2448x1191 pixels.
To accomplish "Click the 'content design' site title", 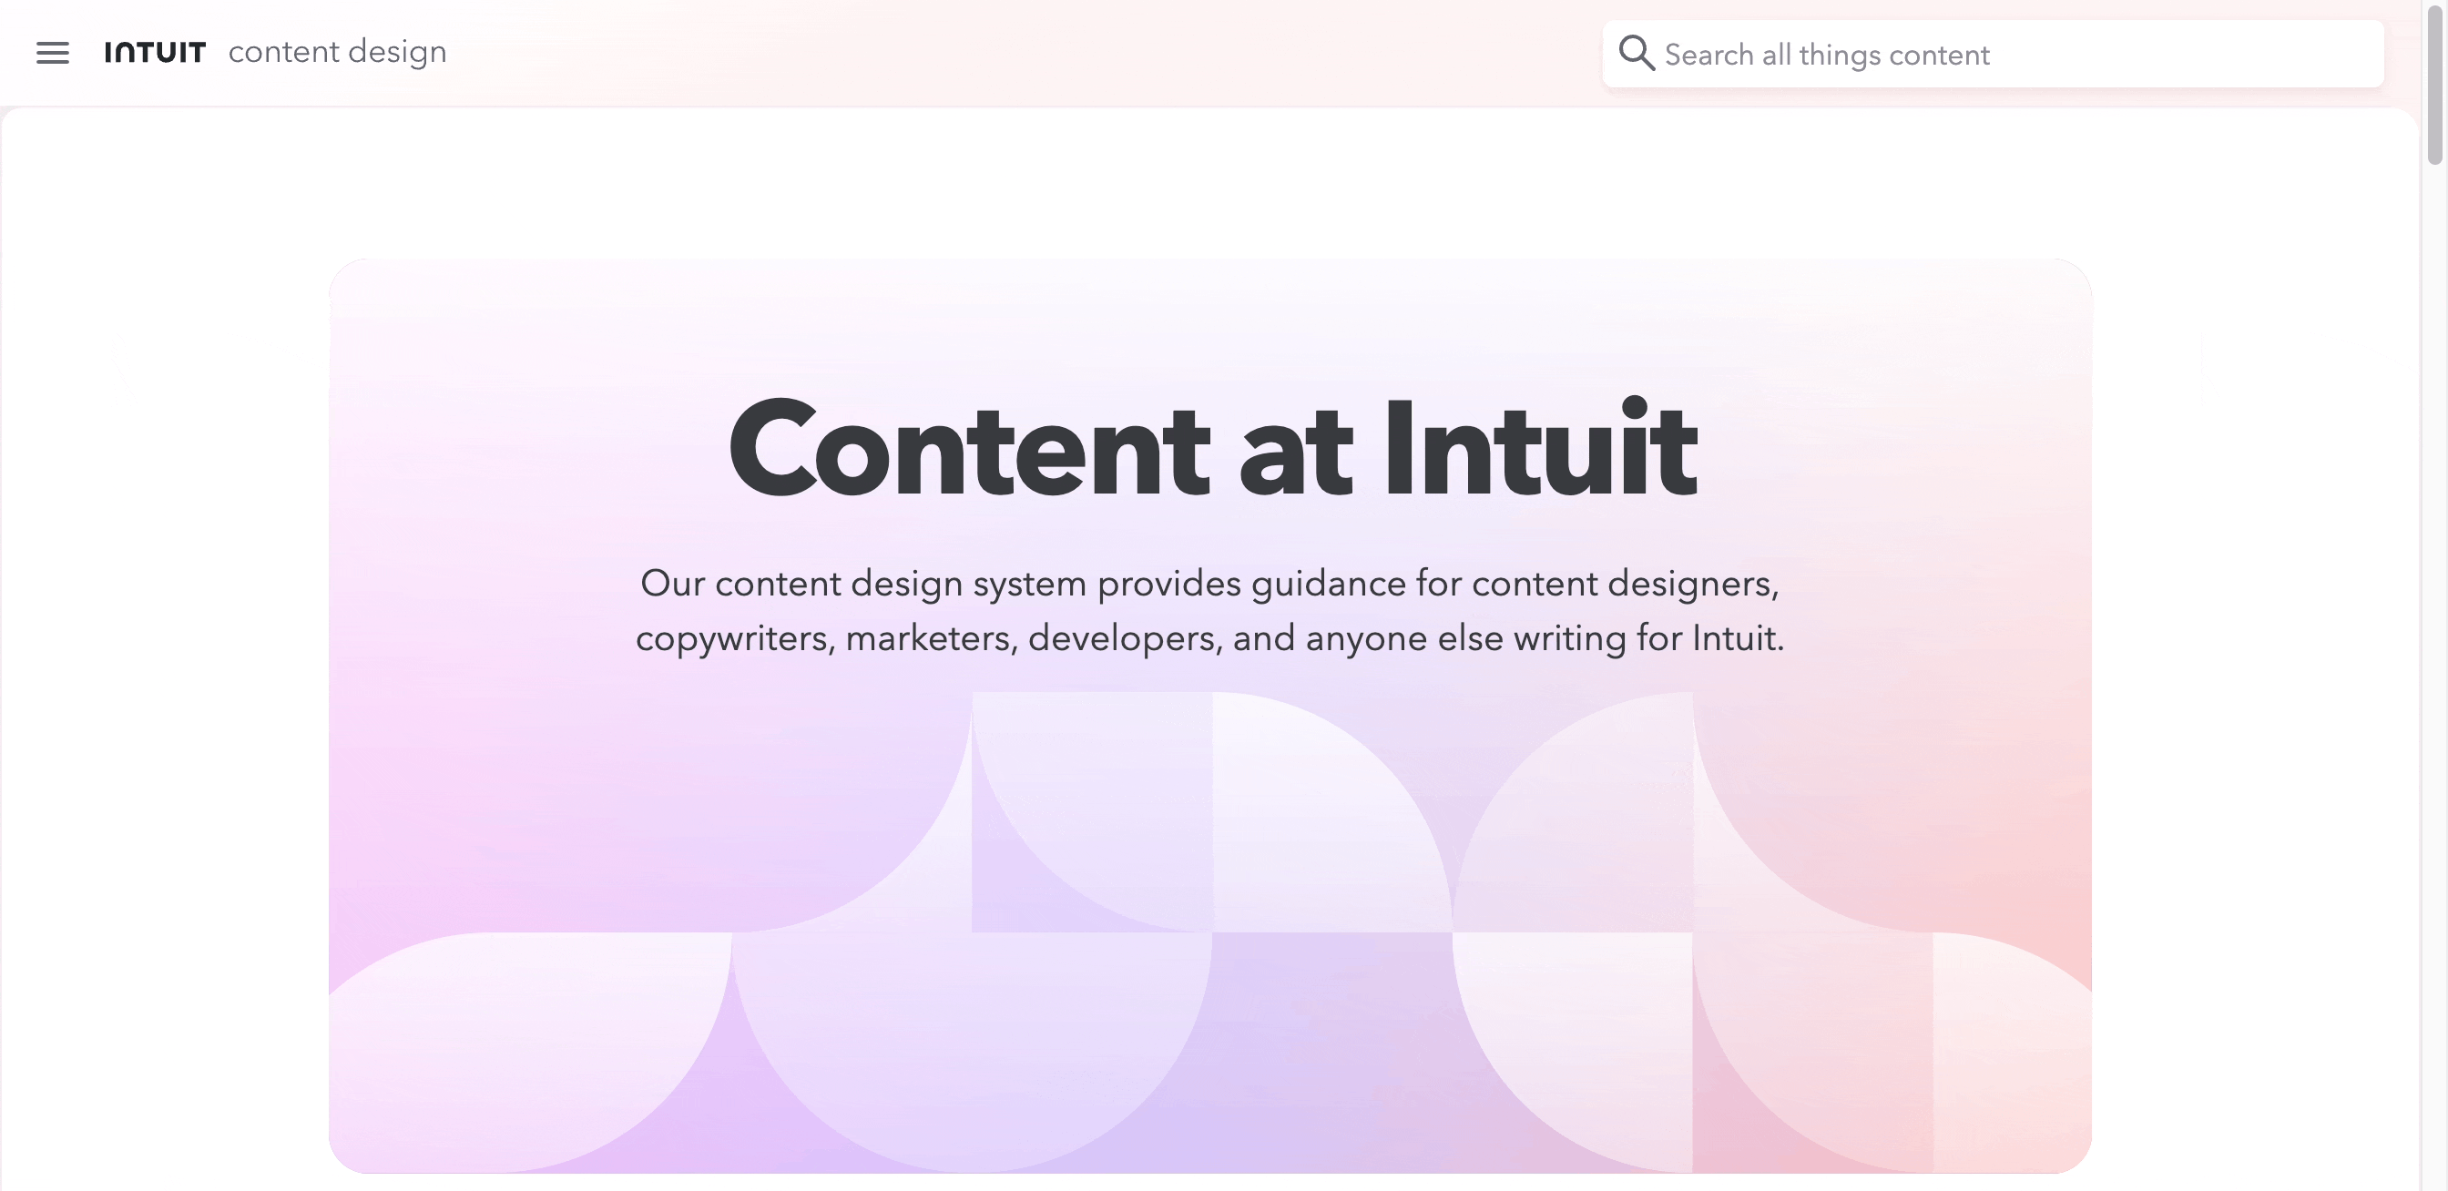I will click(x=337, y=51).
